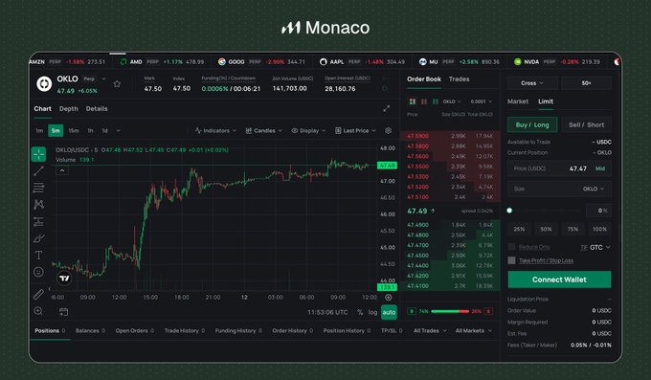This screenshot has width=651, height=380.
Task: Click the OKLO token logo
Action: point(44,84)
